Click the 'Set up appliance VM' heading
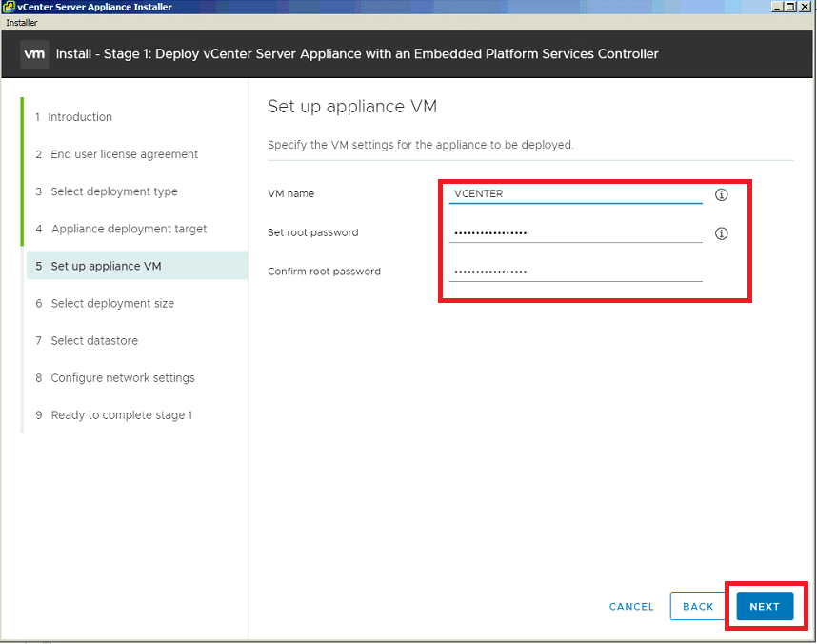The image size is (817, 644). click(352, 107)
